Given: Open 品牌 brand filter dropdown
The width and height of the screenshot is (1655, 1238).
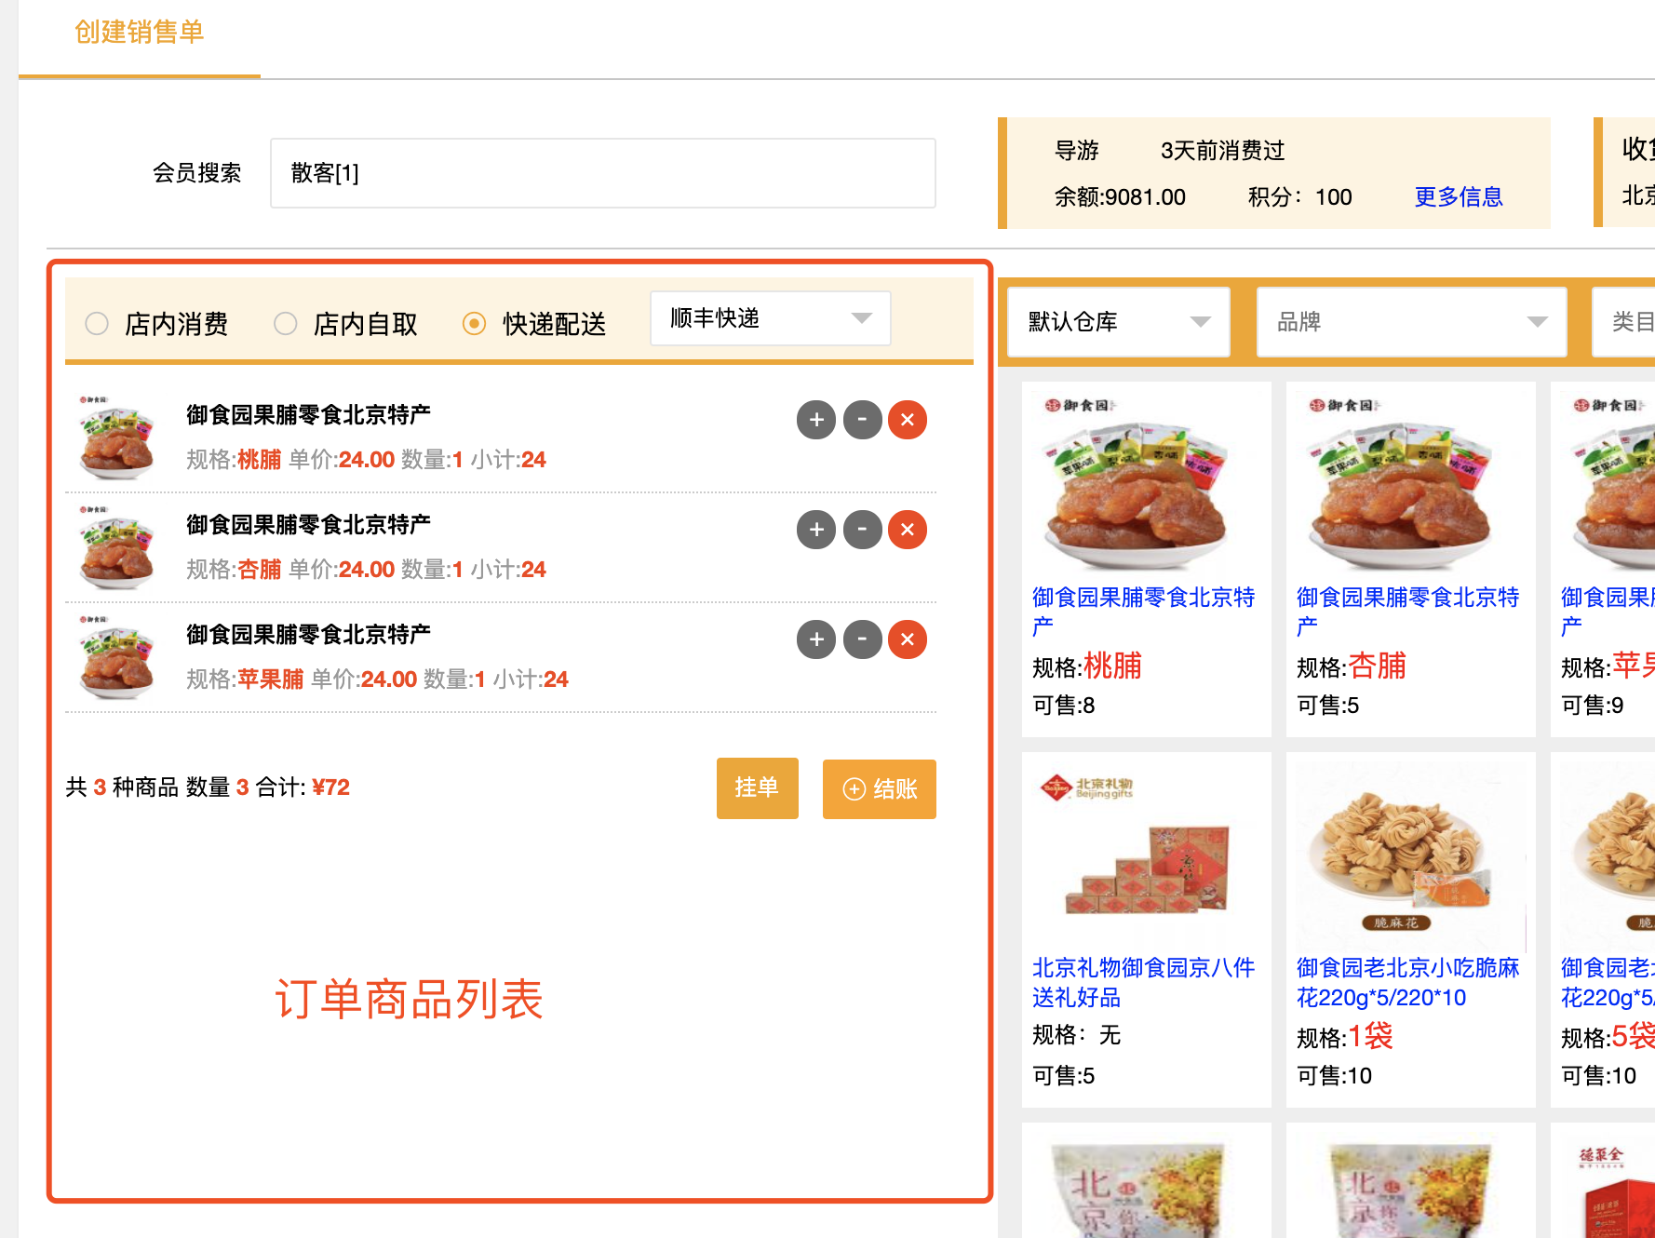Looking at the screenshot, I should point(1412,322).
